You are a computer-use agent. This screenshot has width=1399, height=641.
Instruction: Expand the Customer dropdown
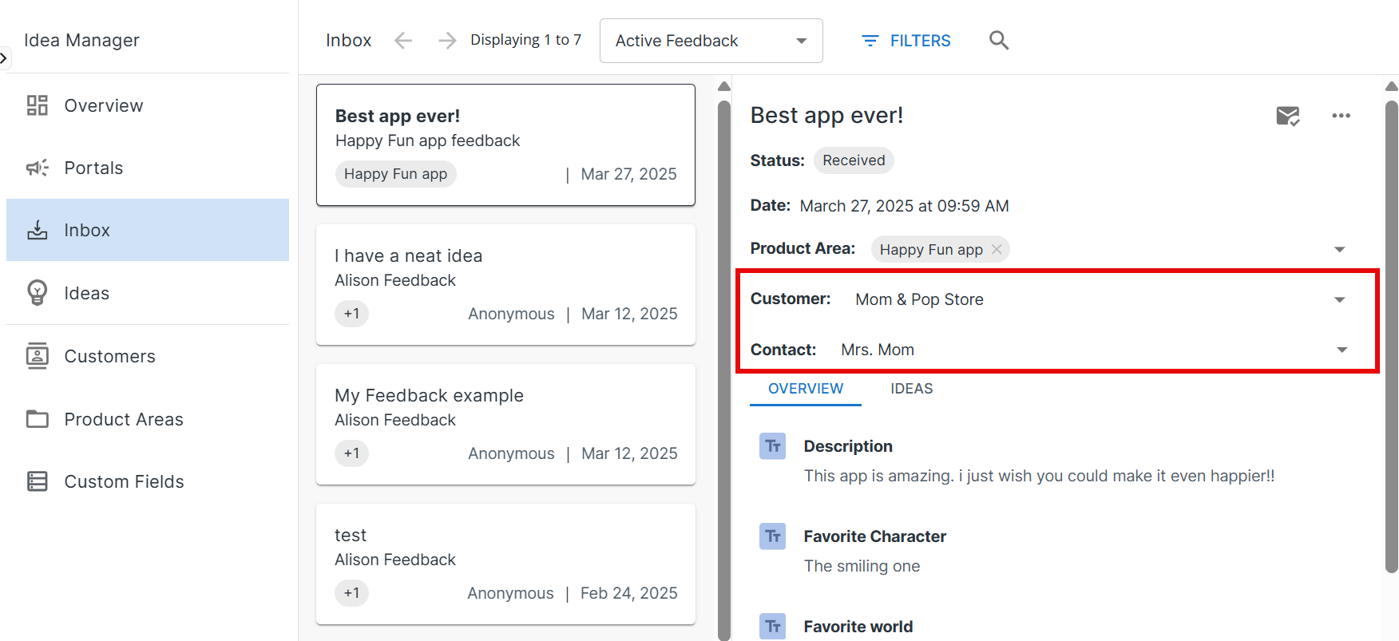point(1339,300)
